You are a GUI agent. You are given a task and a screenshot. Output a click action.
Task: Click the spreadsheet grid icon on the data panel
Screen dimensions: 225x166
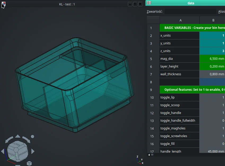coord(149,3)
